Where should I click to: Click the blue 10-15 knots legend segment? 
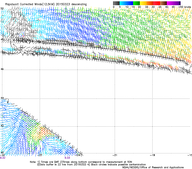click(130, 3)
